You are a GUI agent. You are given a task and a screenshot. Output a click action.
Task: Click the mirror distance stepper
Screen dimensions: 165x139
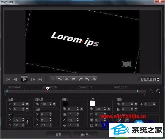(154, 104)
